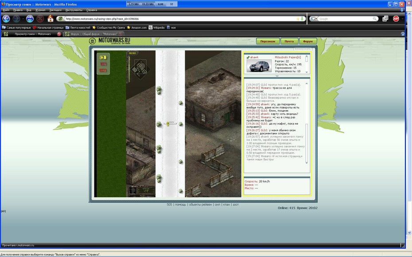Open the Инструменты menu
The height and width of the screenshot is (257, 412).
click(x=74, y=10)
